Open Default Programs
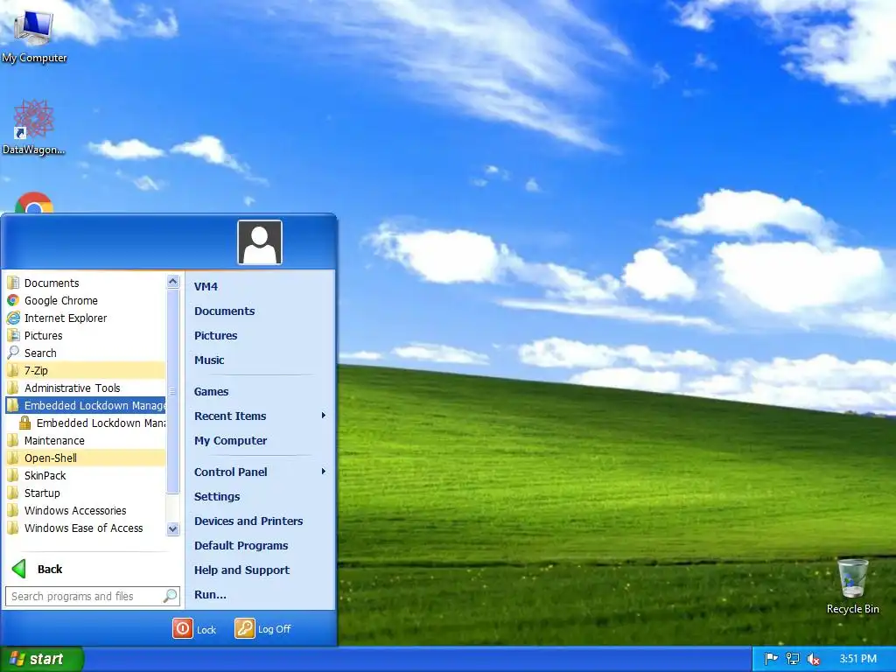The image size is (896, 672). click(241, 546)
